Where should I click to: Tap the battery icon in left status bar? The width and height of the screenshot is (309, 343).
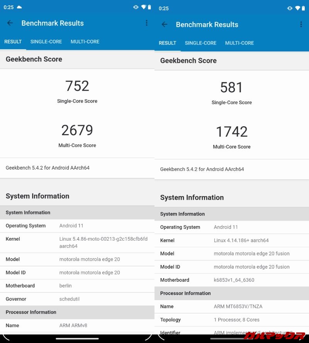(x=149, y=7)
